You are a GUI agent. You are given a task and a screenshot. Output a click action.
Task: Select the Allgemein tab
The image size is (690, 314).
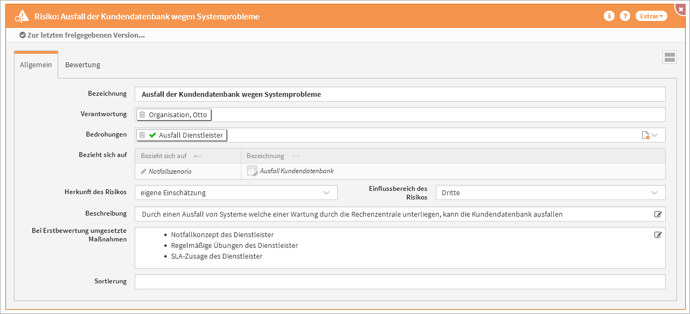36,65
